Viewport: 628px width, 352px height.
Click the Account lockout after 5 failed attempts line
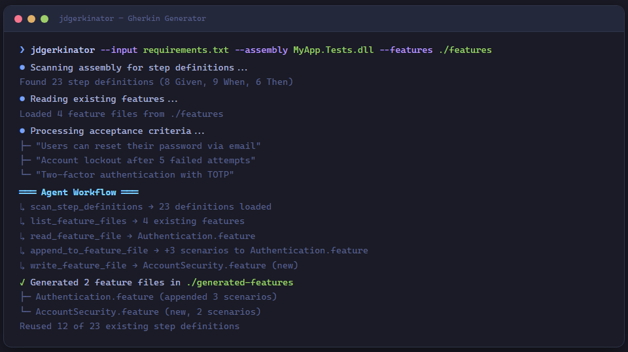[145, 161]
